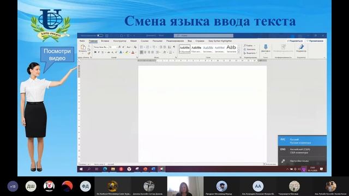
Task: Select the Обычный (Normal) style
Action: click(x=184, y=49)
